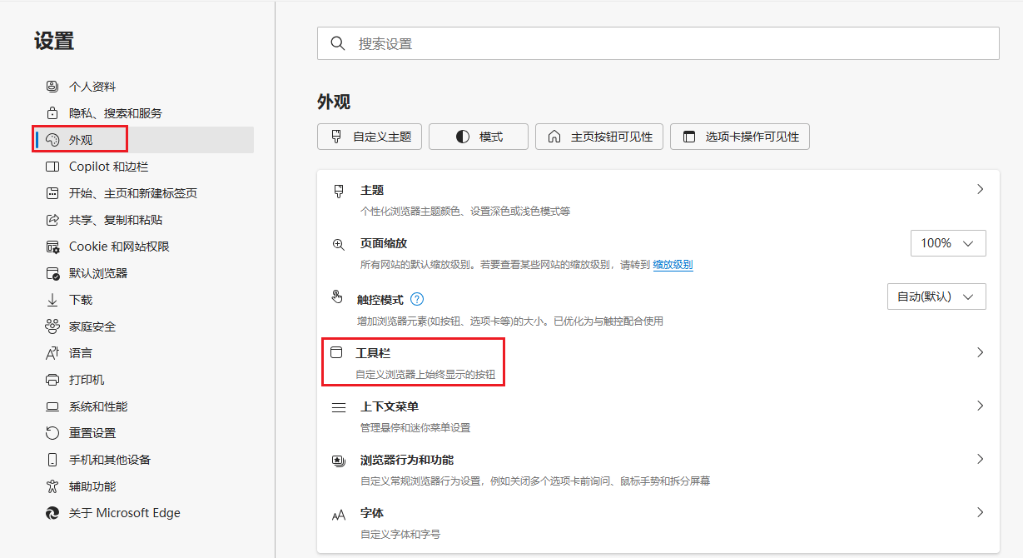The height and width of the screenshot is (558, 1023).
Task: Click the Copilot 和边栏 sidebar icon
Action: click(52, 166)
